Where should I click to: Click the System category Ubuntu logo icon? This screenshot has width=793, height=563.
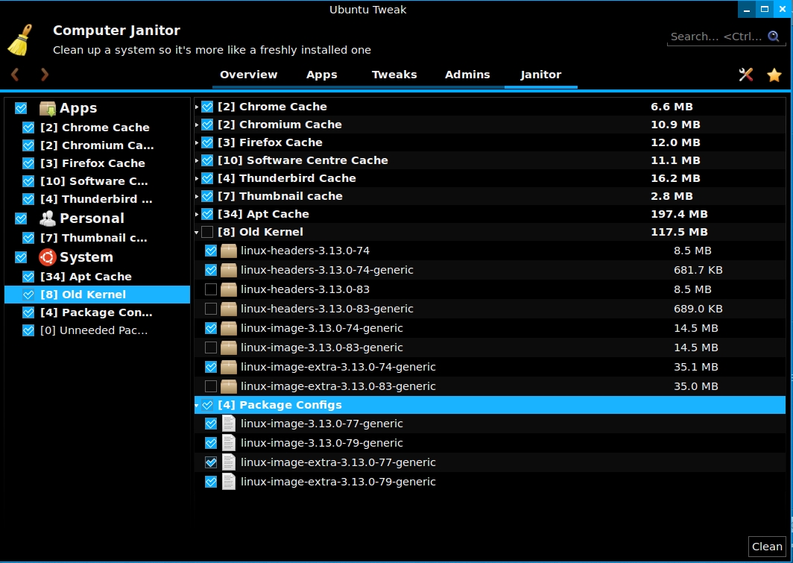point(48,257)
